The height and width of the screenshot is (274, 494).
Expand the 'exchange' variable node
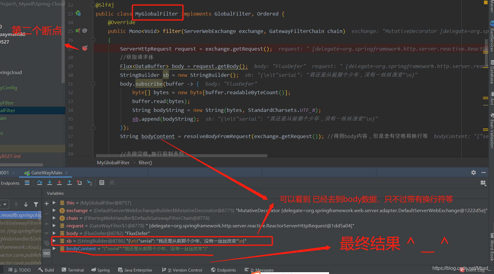[x=54, y=210]
